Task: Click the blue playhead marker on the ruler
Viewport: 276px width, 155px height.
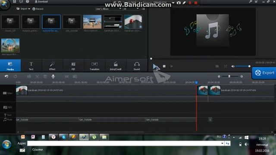Action: (196, 82)
